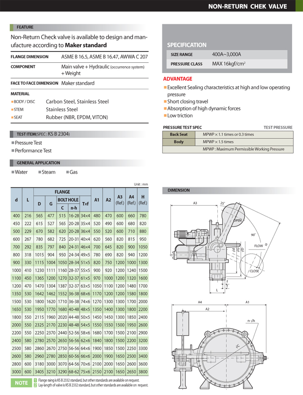
Task: Select the SPECIFICATION panel heading
Action: tap(187, 45)
